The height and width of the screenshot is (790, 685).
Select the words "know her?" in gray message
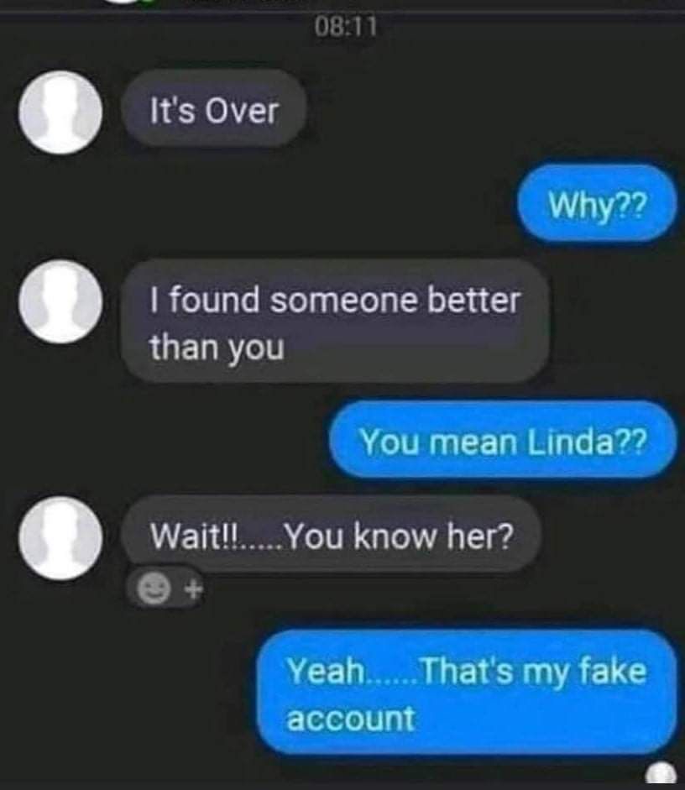tap(434, 536)
